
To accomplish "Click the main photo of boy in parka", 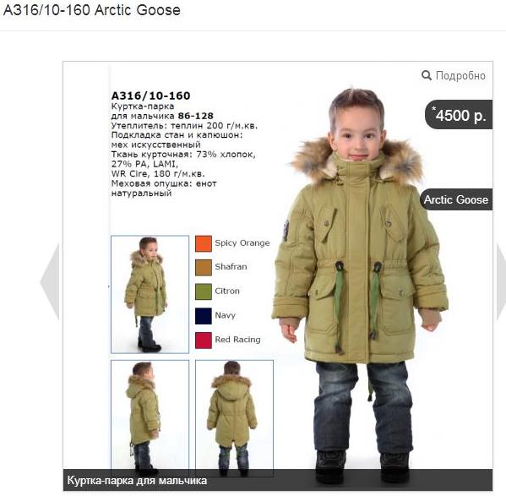I will tap(358, 284).
